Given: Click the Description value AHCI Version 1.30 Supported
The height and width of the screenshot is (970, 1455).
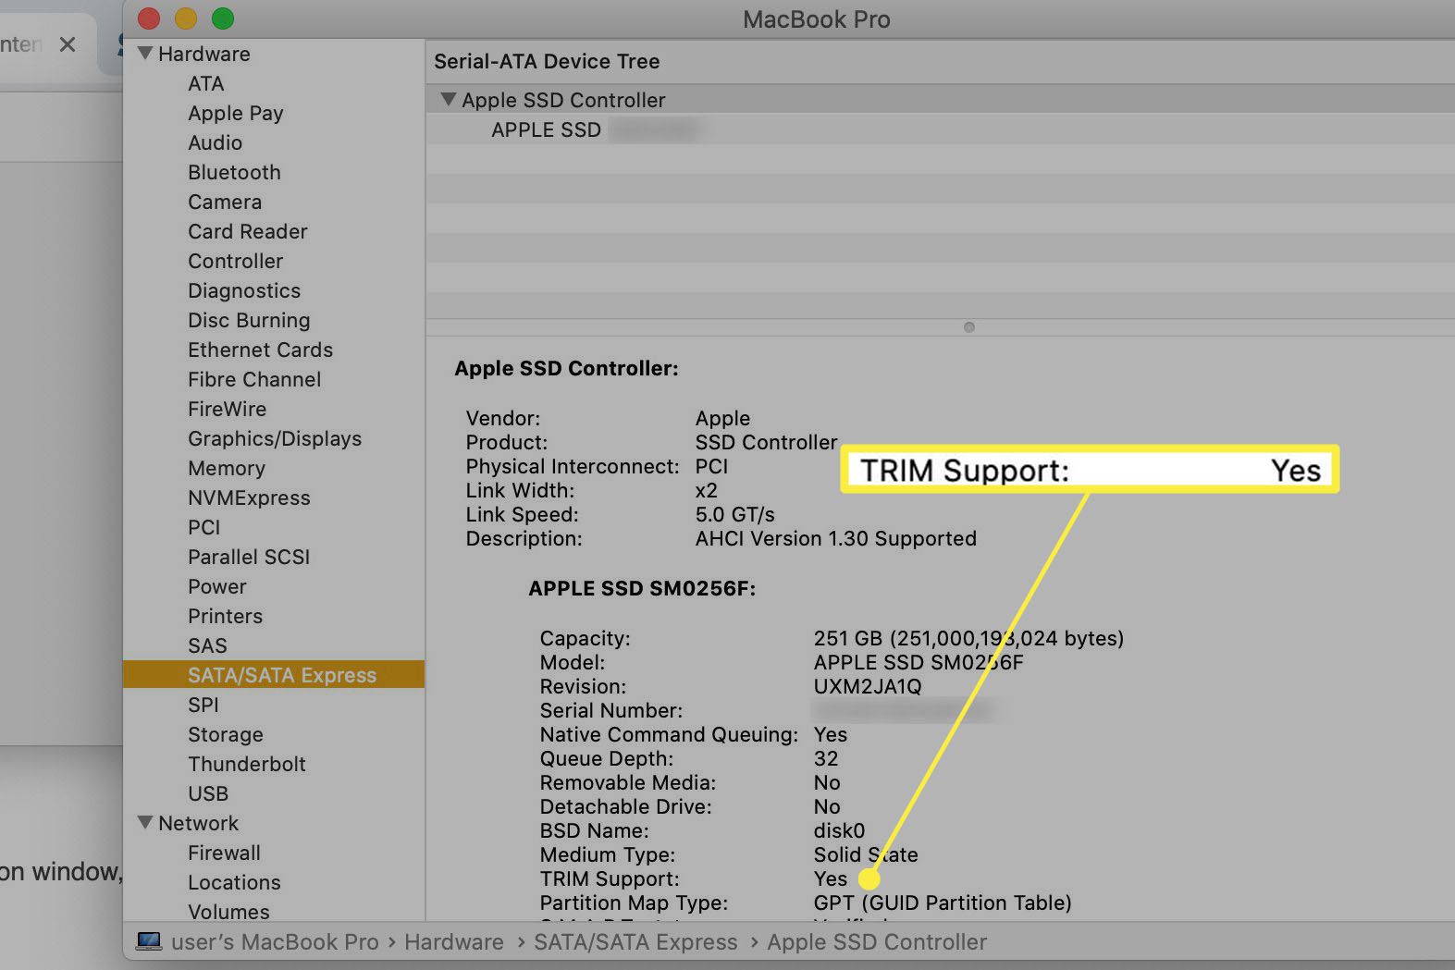Looking at the screenshot, I should click(x=836, y=538).
